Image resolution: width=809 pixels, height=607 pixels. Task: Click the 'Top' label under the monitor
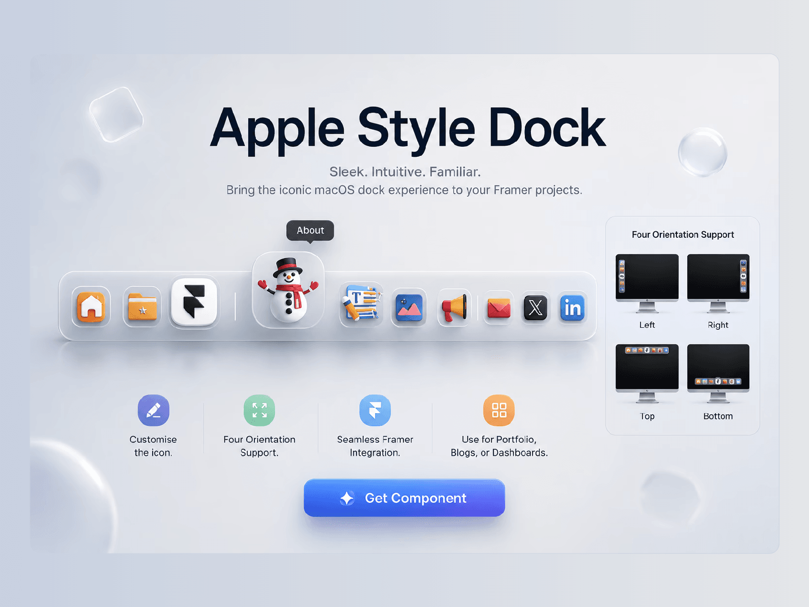[647, 416]
